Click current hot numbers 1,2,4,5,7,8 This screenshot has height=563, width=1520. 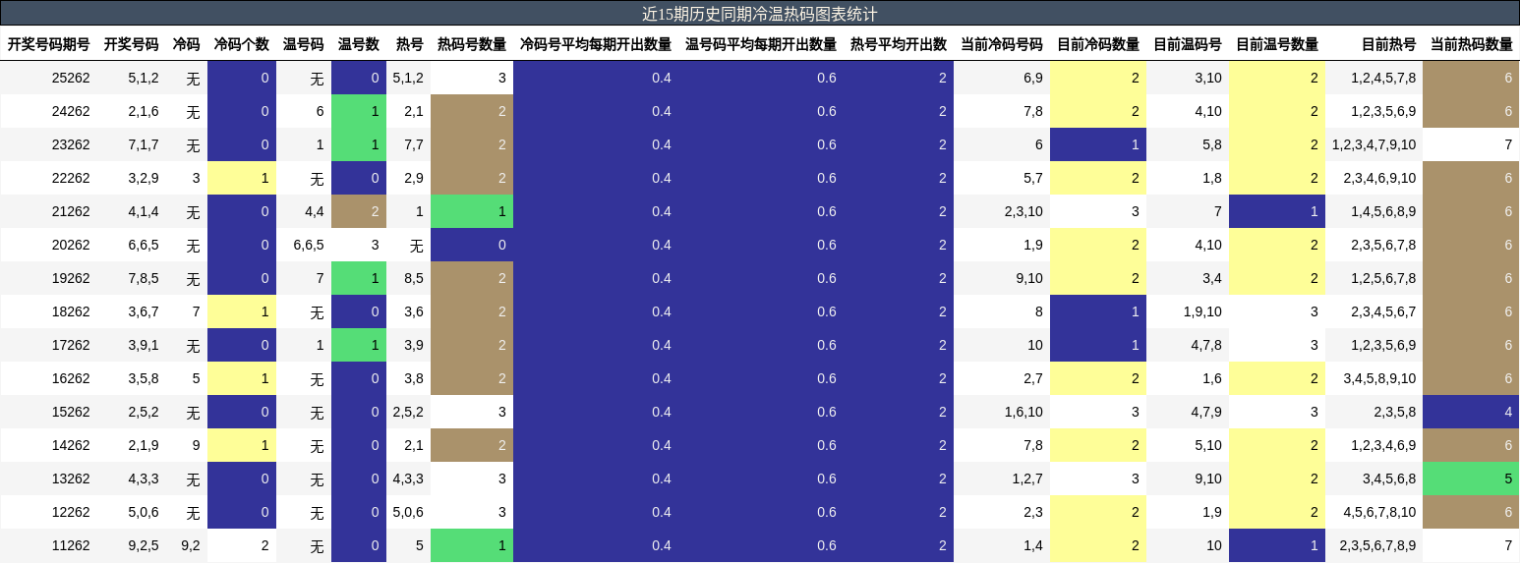(1383, 78)
